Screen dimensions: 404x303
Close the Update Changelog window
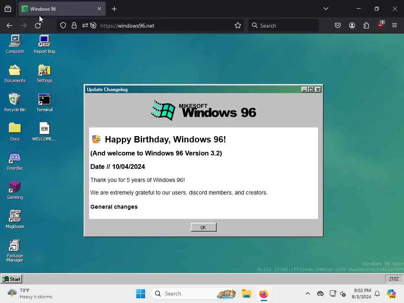(x=318, y=90)
